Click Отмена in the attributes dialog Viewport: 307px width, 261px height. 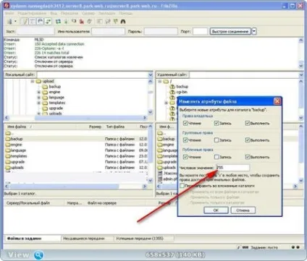[x=243, y=210]
